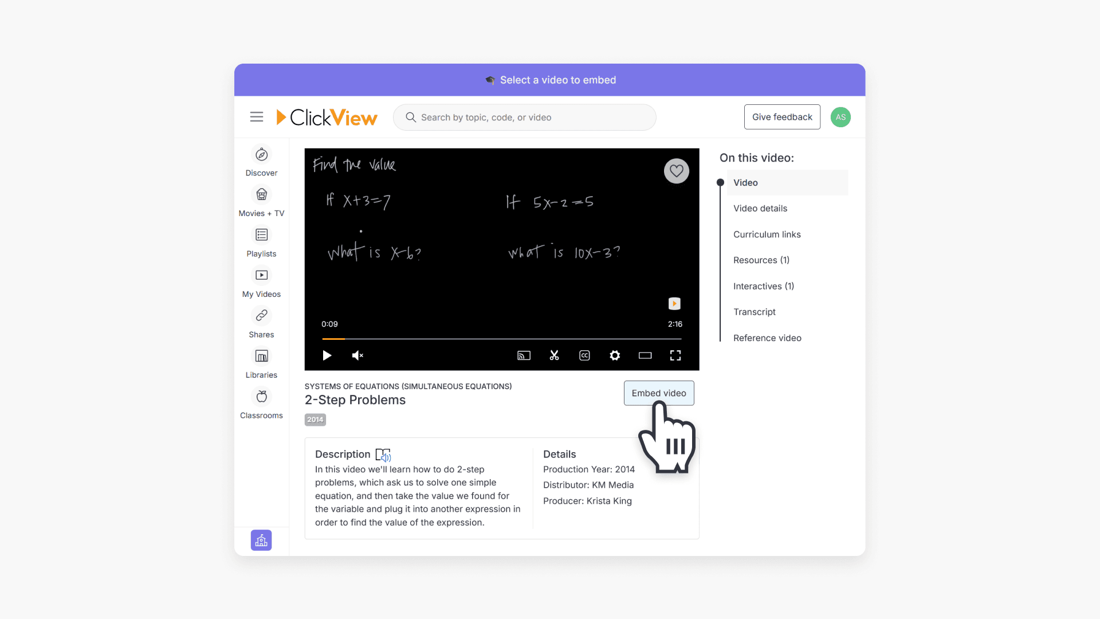
Task: Click the 0:09 elapsed time label
Action: 329,324
